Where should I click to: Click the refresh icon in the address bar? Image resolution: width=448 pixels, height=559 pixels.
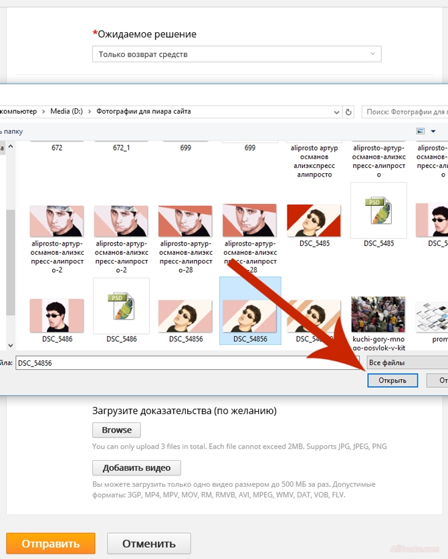pos(348,112)
